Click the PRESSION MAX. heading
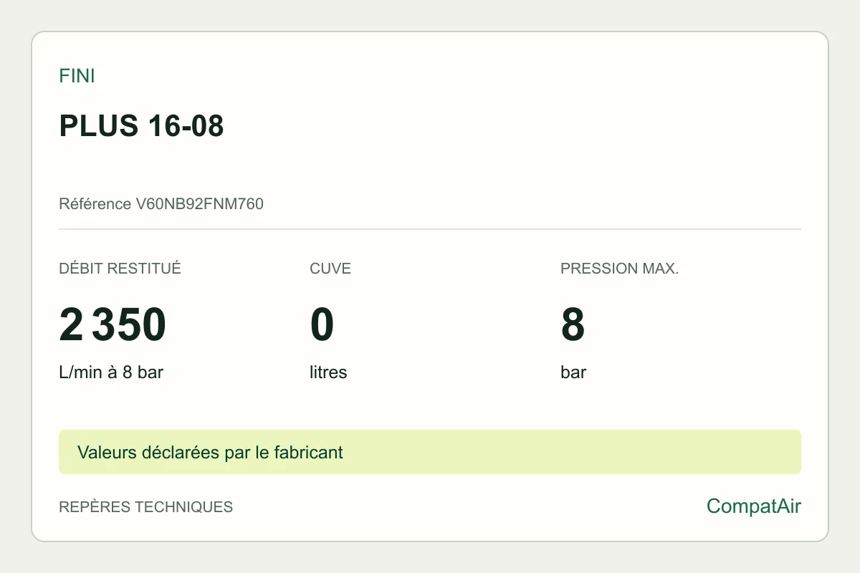Viewport: 860px width, 573px height. [619, 269]
